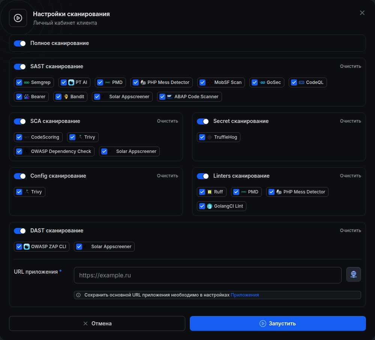Focus the URL приложения input field
This screenshot has height=340, width=375.
tap(208, 275)
